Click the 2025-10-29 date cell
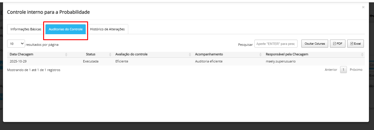The width and height of the screenshot is (374, 130). (x=18, y=62)
